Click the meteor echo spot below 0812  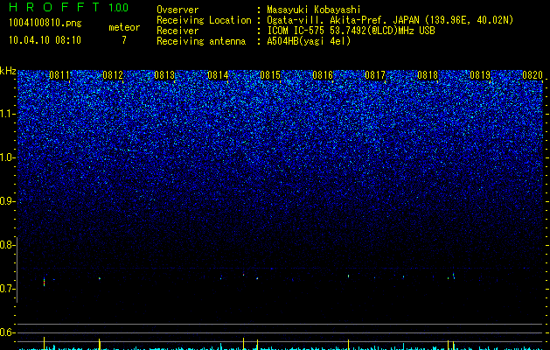(100, 278)
